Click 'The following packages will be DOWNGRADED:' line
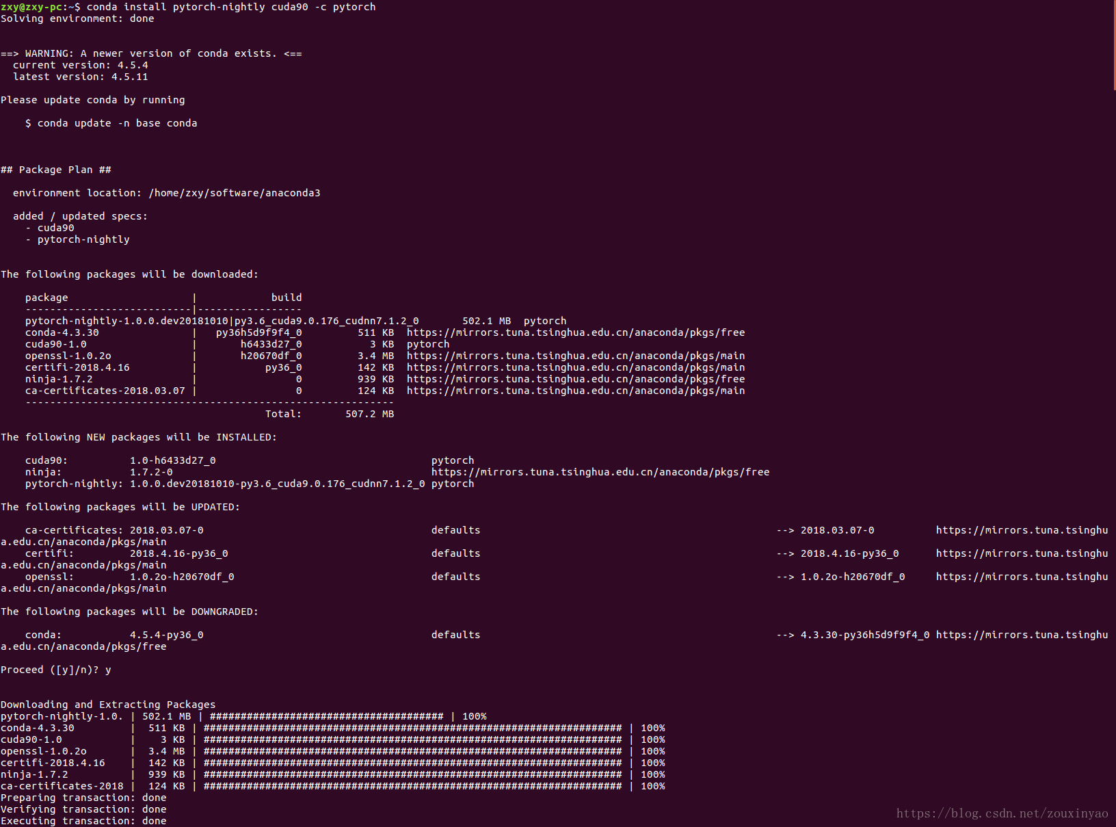Viewport: 1116px width, 827px height. 130,612
